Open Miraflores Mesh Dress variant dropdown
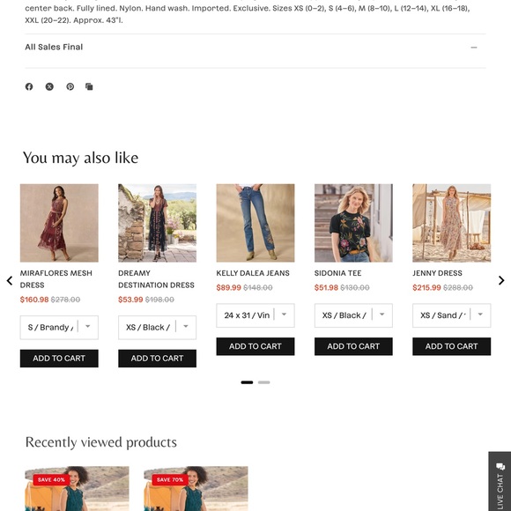The height and width of the screenshot is (511, 511). [x=59, y=327]
